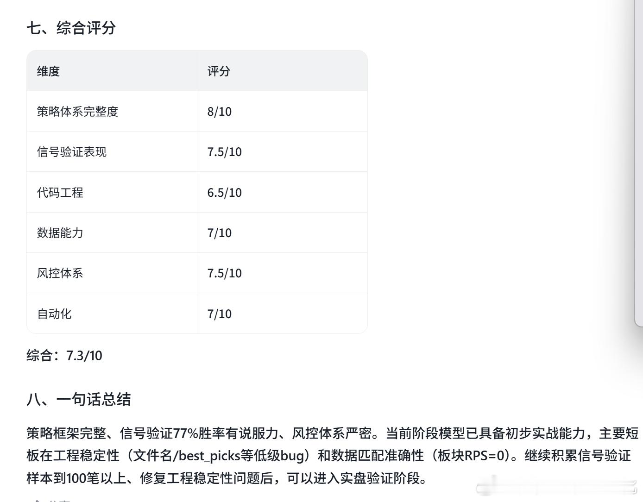Click the 评分 column header
This screenshot has height=502, width=643.
(219, 71)
